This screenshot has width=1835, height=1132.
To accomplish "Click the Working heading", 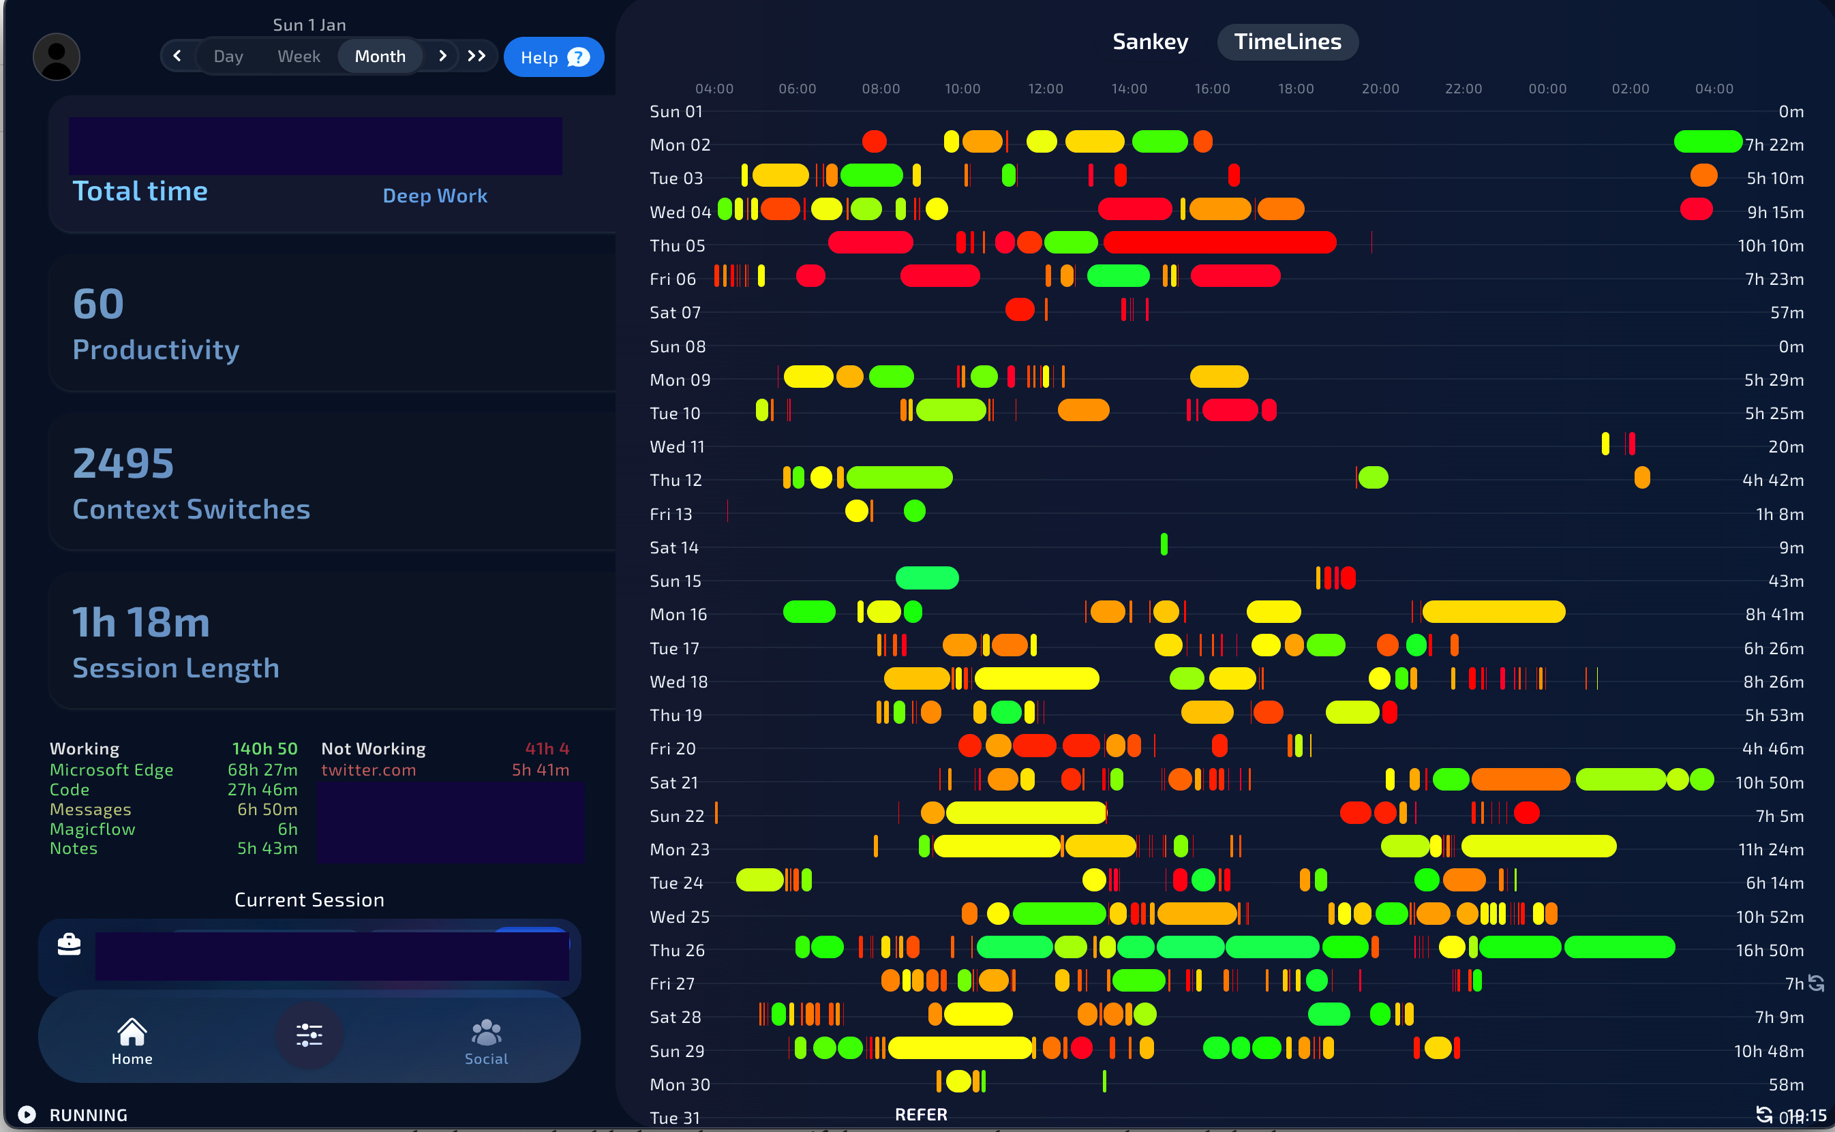I will click(85, 749).
